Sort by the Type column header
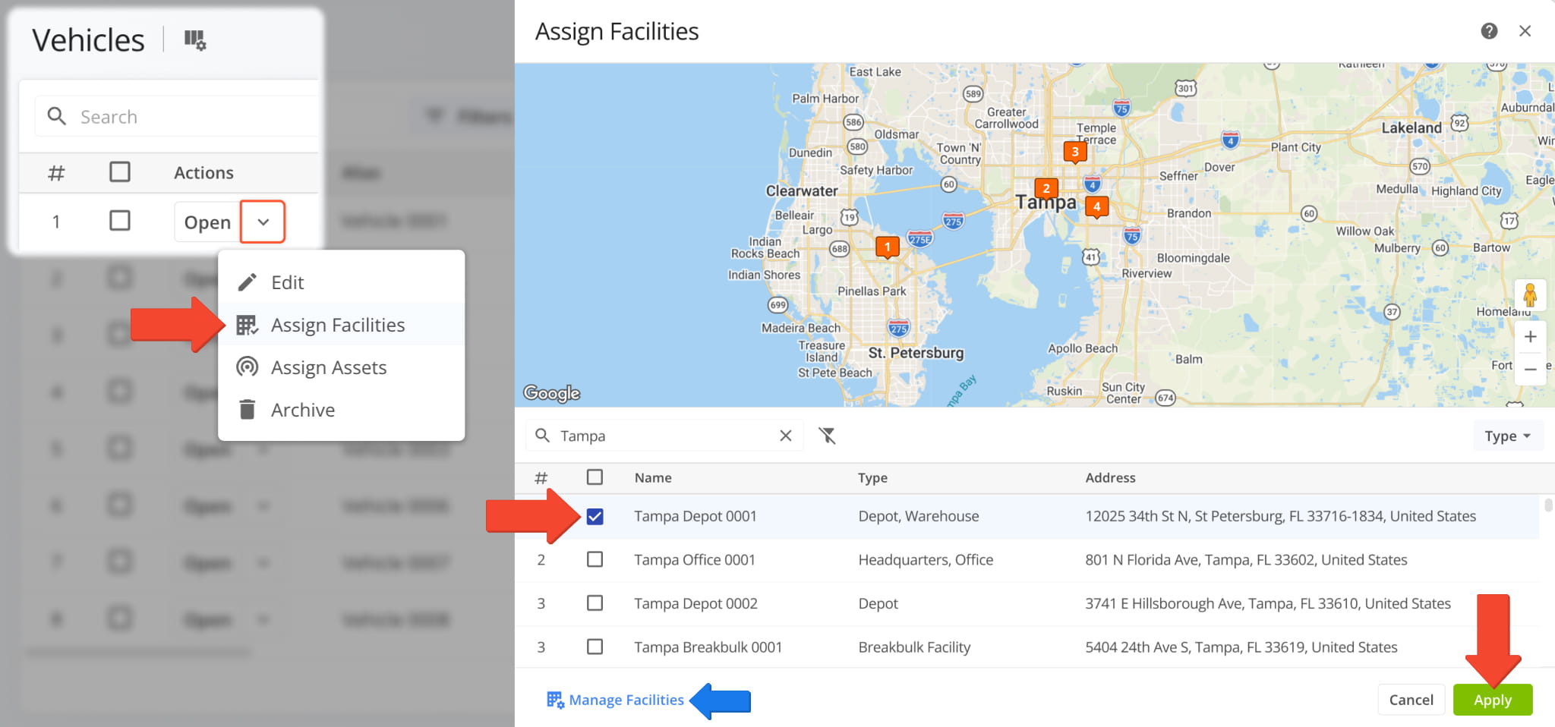The height and width of the screenshot is (727, 1555). tap(872, 477)
